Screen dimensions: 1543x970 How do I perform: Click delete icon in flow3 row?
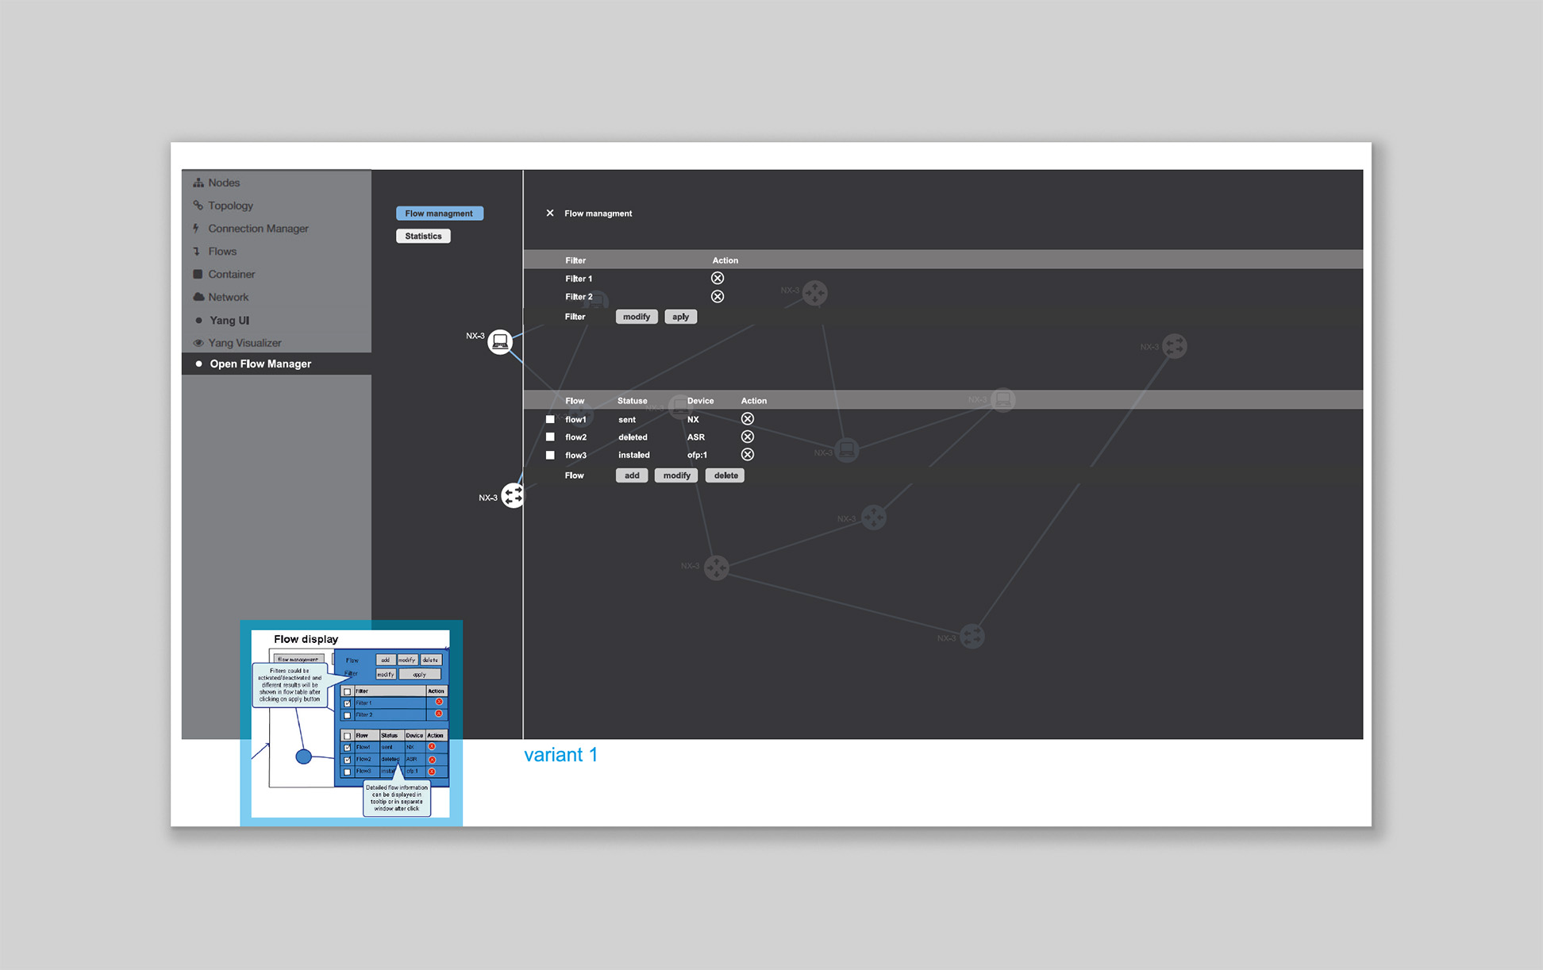point(748,455)
